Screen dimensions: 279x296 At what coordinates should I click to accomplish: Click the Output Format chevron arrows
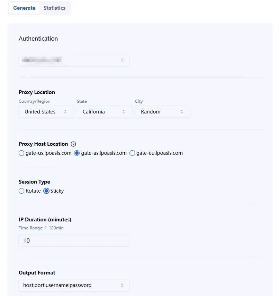[122, 285]
